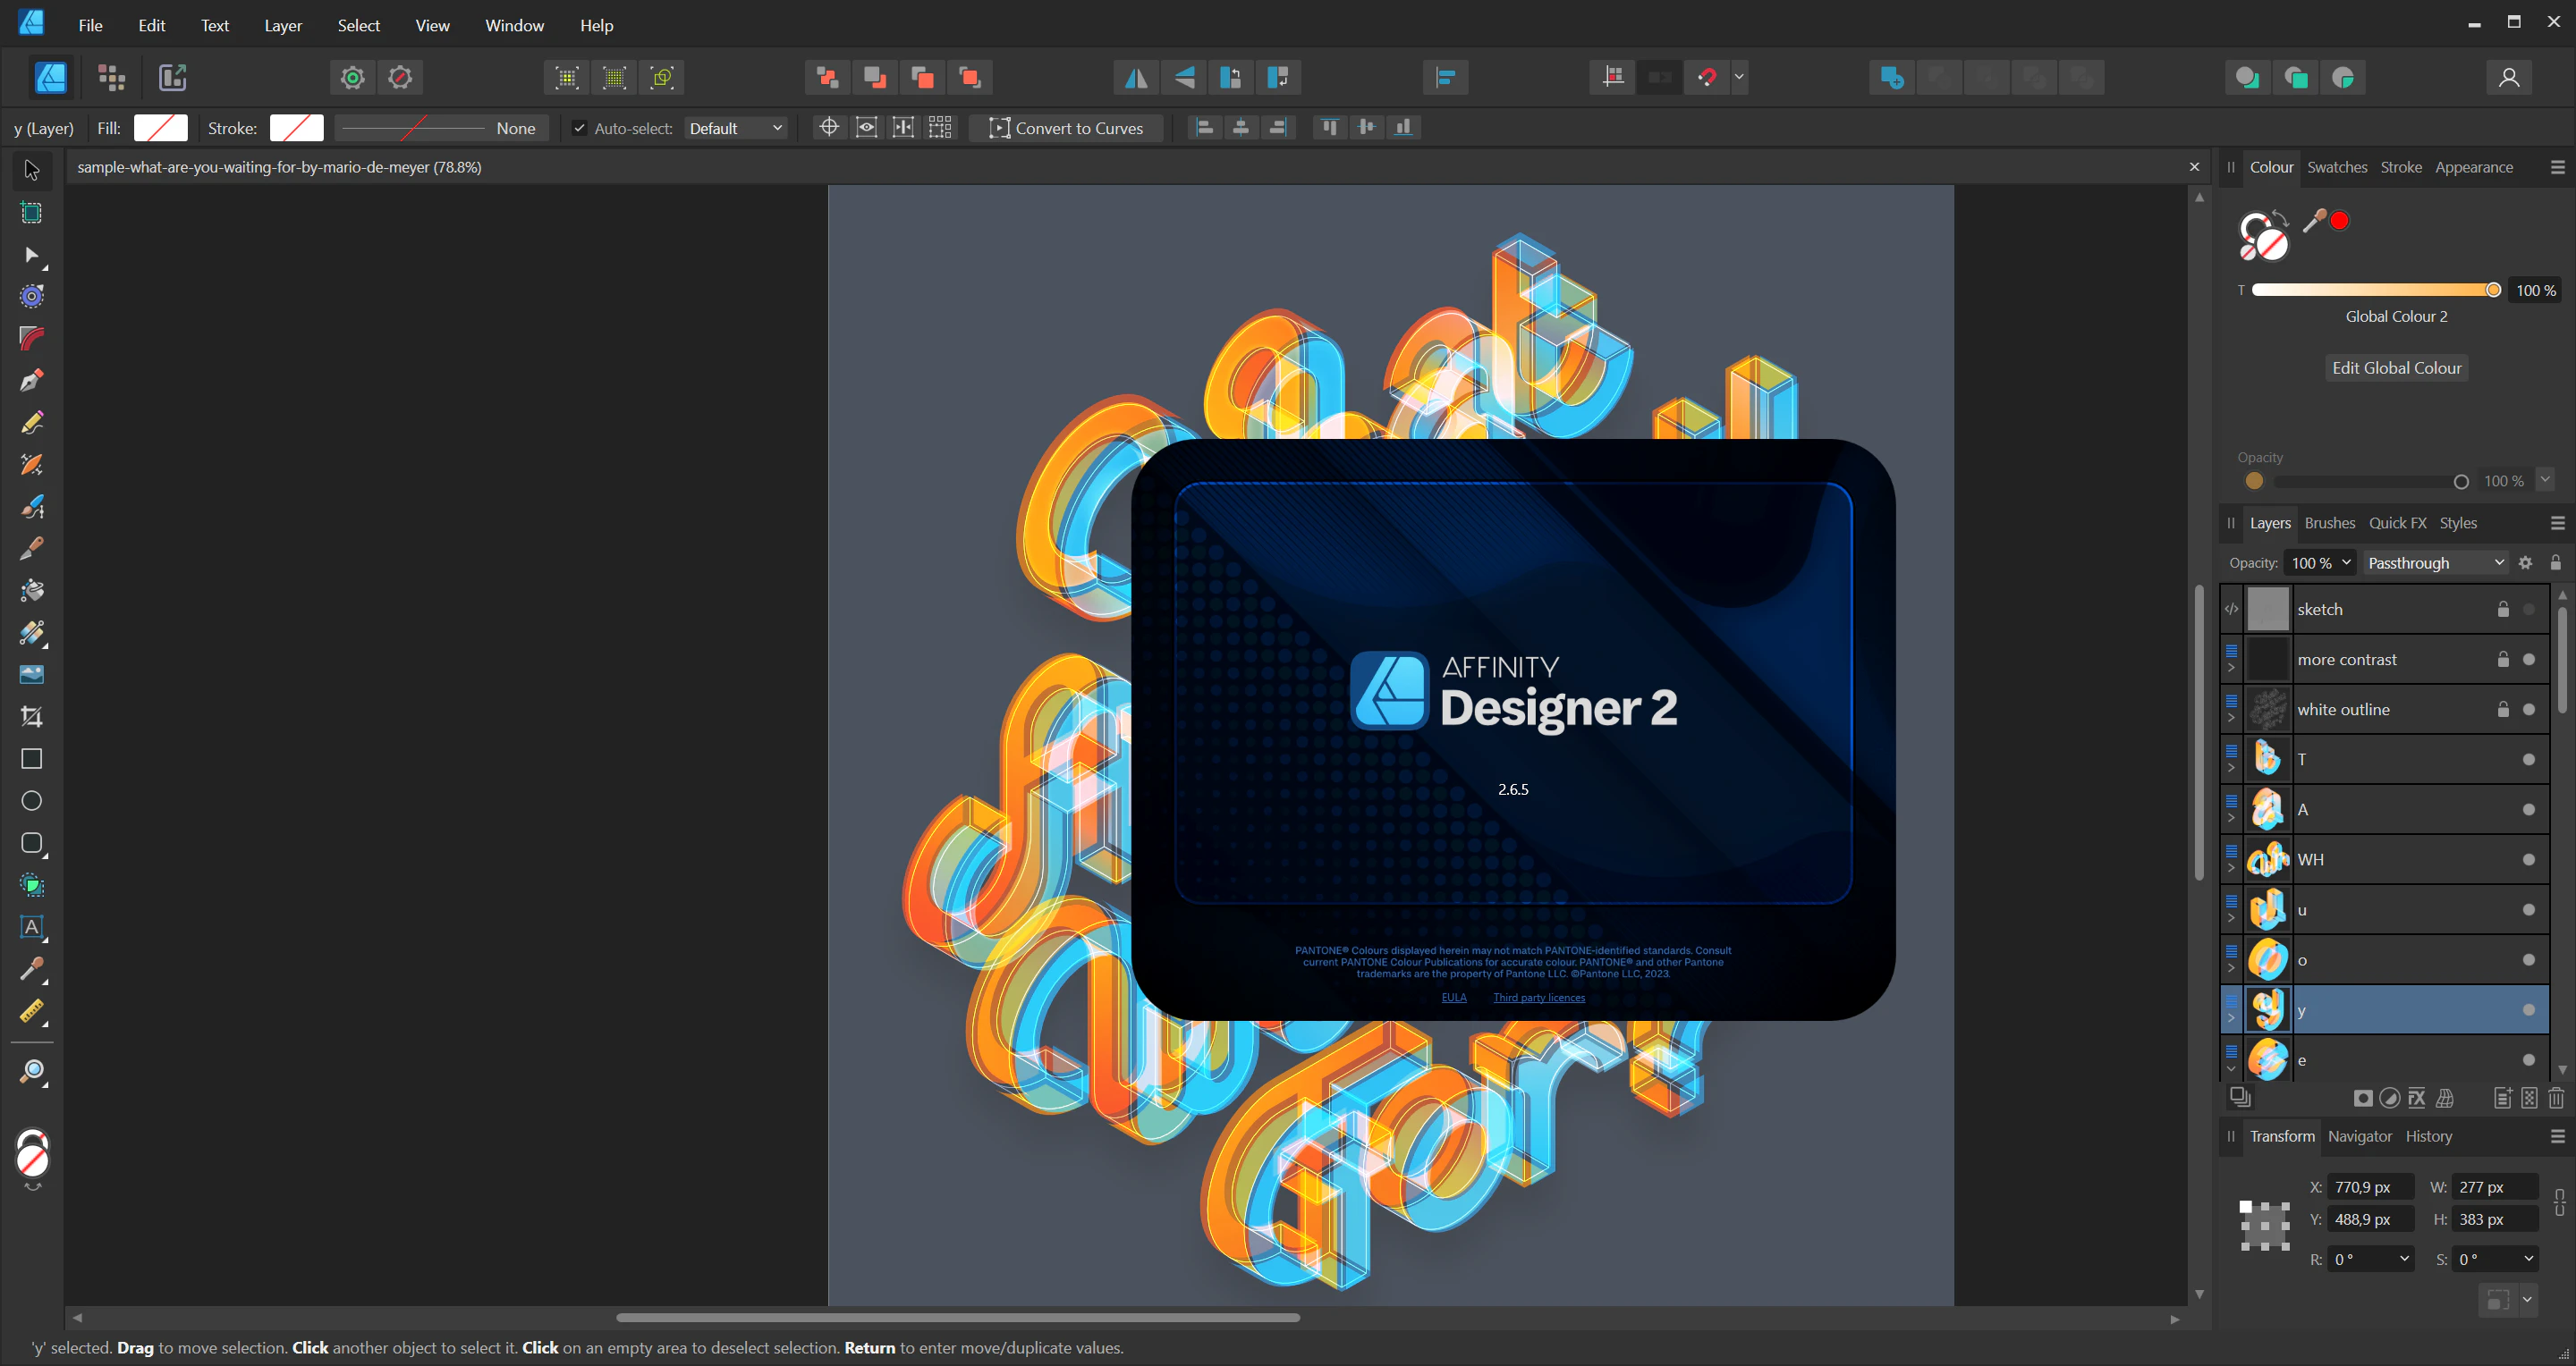Switch to the Swatches tab

pos(2336,167)
